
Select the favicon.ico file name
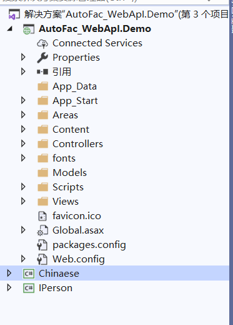77,216
